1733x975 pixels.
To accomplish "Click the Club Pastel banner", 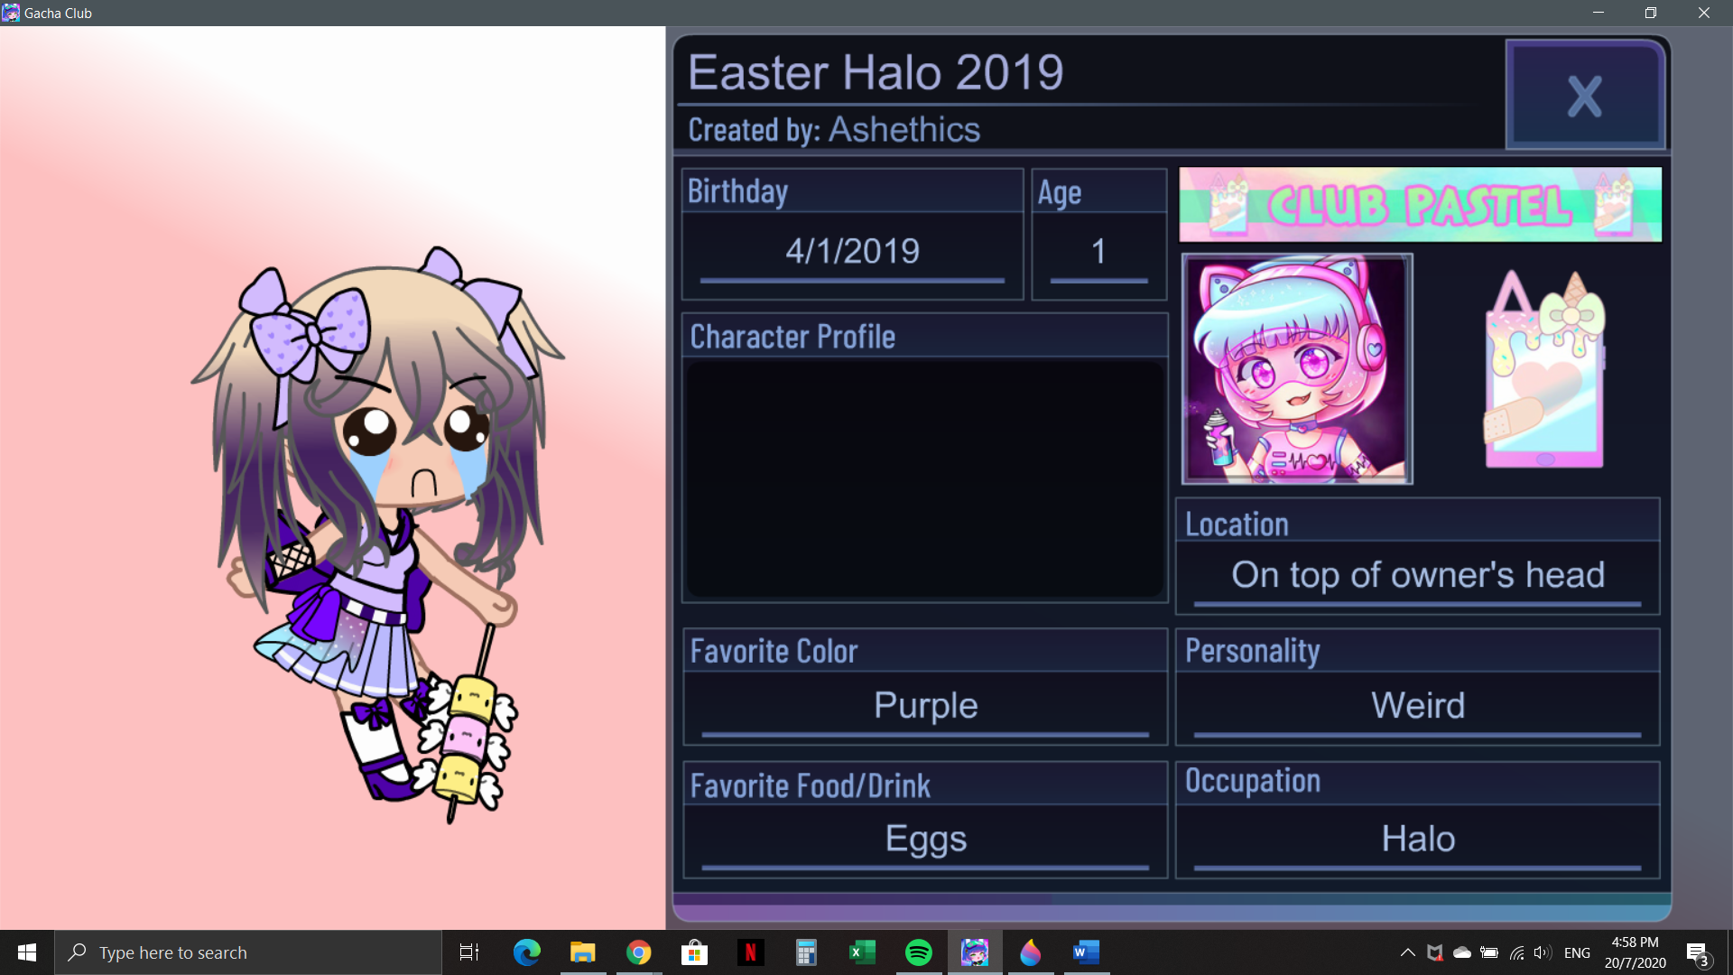I will [x=1420, y=205].
